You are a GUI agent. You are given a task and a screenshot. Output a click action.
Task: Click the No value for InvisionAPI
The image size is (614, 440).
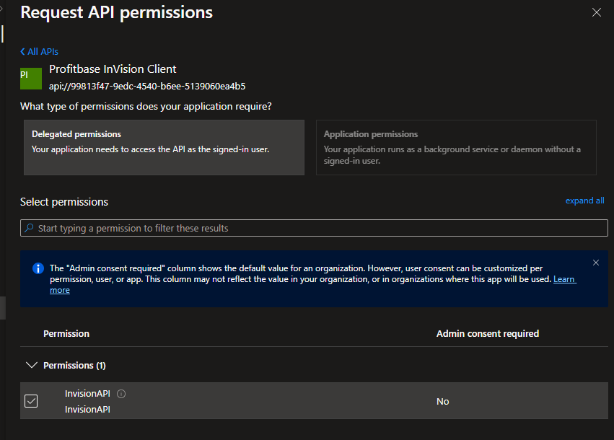442,402
